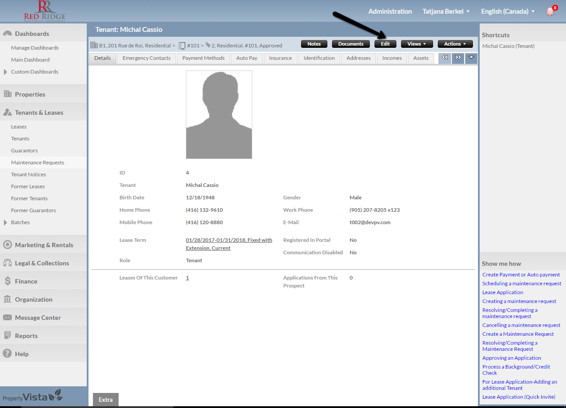Switch to the Emergency Contacts tab
Screen dimensions: 566x408
[x=146, y=58]
